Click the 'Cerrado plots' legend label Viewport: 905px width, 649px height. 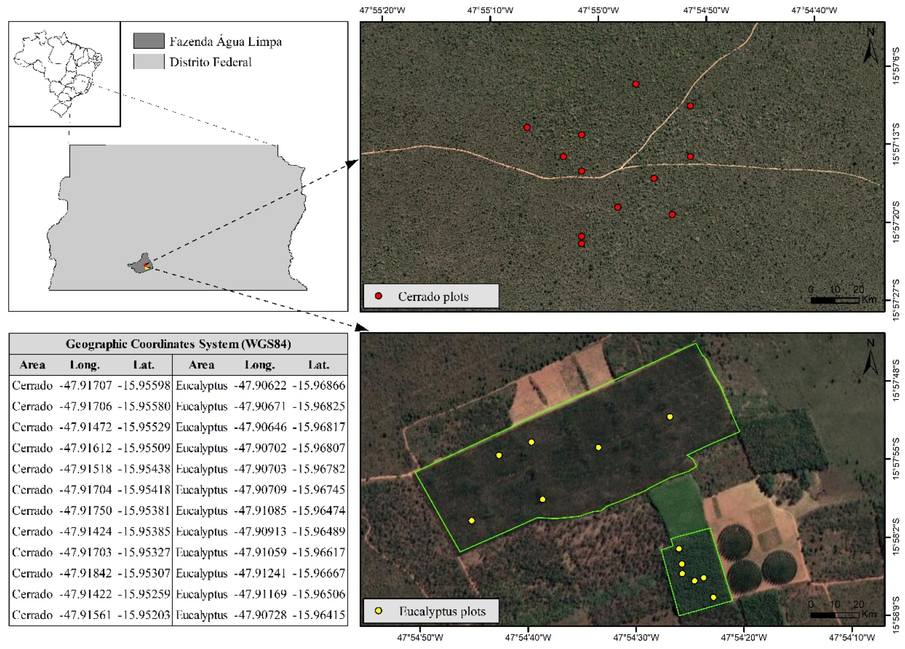[x=433, y=297]
